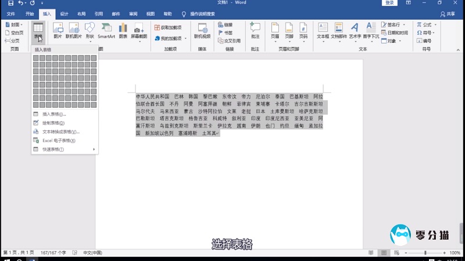The image size is (465, 261).
Task: Click the SmartArt icon in ribbon
Action: [x=106, y=30]
